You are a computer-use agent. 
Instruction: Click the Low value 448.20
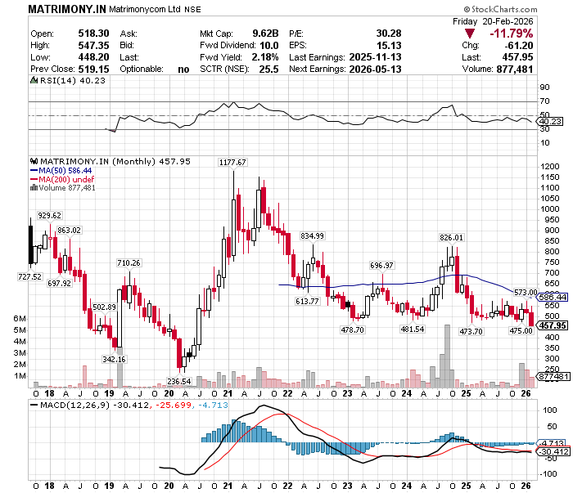click(93, 57)
